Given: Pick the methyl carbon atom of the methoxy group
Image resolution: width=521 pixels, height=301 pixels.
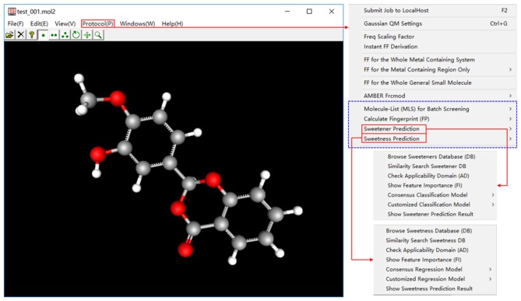Looking at the screenshot, I should click(88, 100).
